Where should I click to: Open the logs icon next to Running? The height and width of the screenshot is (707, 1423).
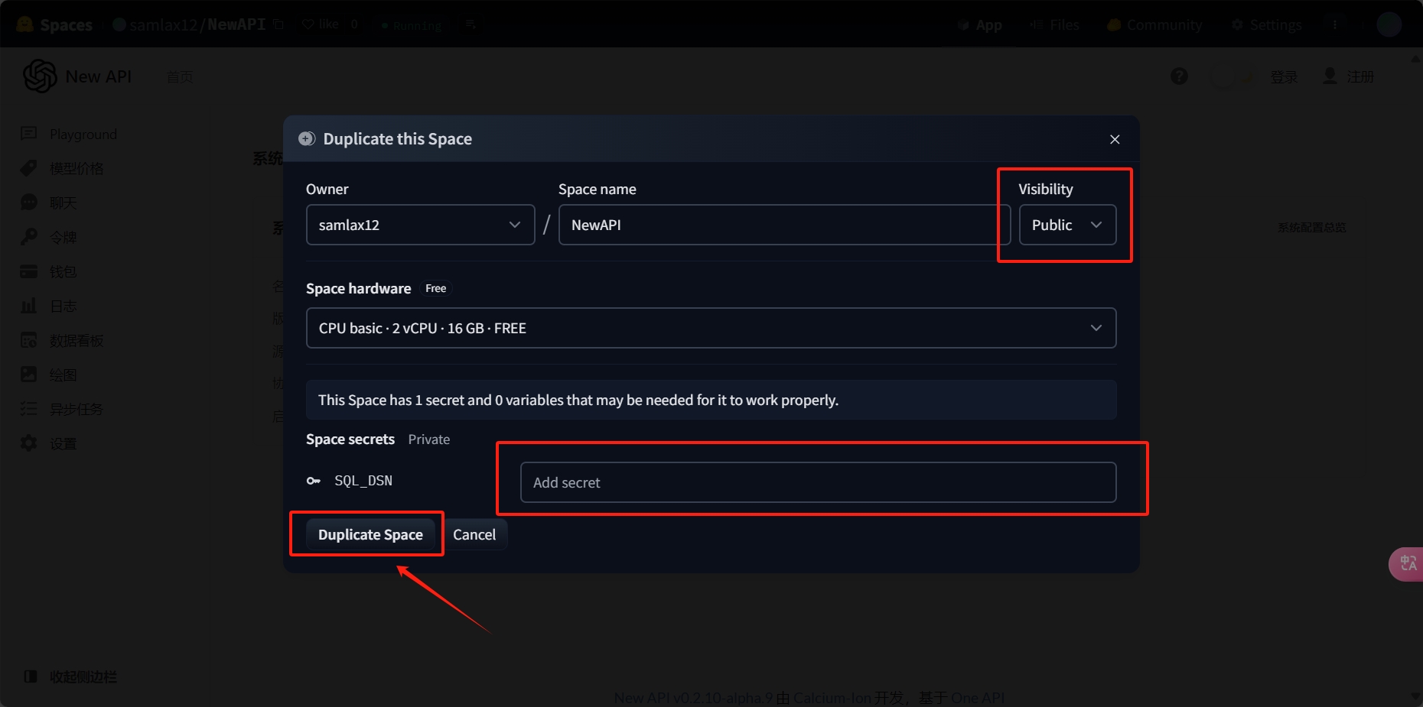471,24
